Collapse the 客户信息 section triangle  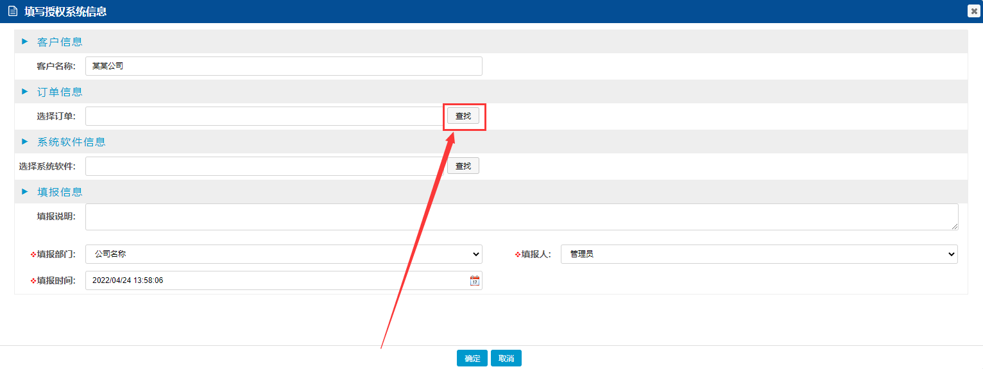(x=25, y=42)
